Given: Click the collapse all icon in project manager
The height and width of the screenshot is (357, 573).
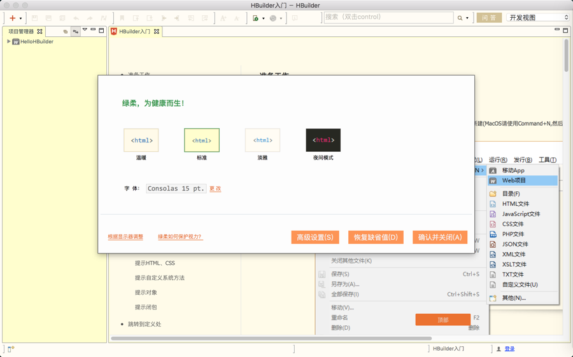Looking at the screenshot, I should (66, 31).
